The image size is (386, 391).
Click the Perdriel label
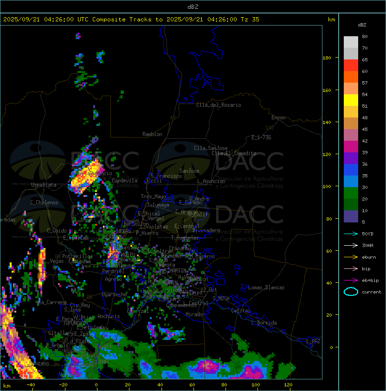coord(113,271)
